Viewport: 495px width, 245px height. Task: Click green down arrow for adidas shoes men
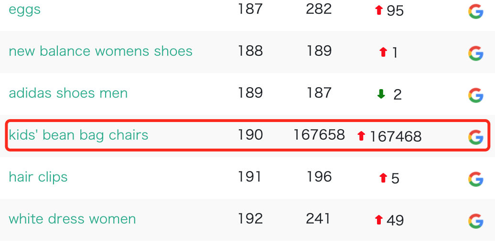tap(381, 94)
